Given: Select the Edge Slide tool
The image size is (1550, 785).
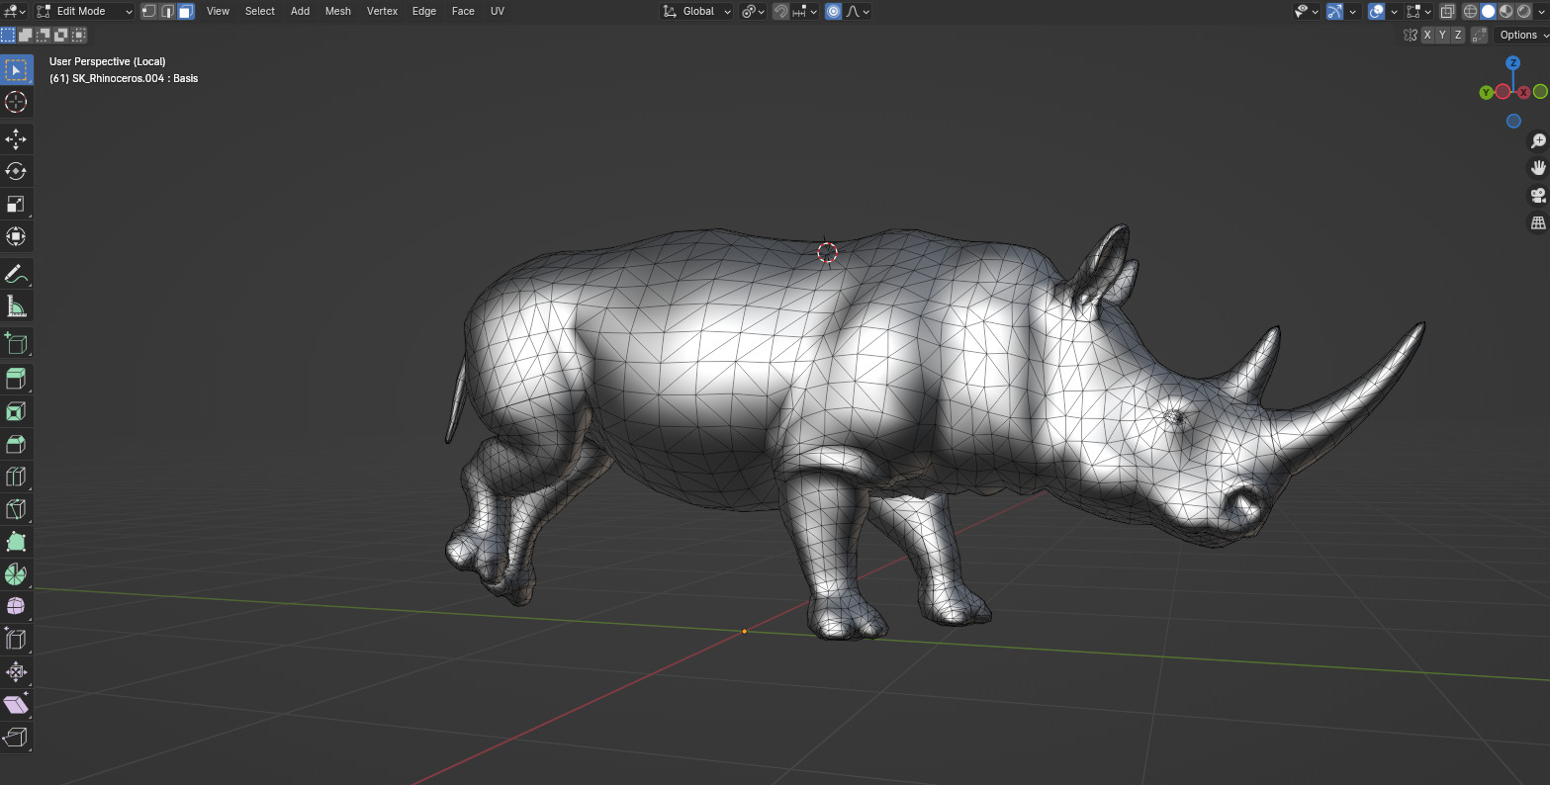Looking at the screenshot, I should pyautogui.click(x=16, y=640).
